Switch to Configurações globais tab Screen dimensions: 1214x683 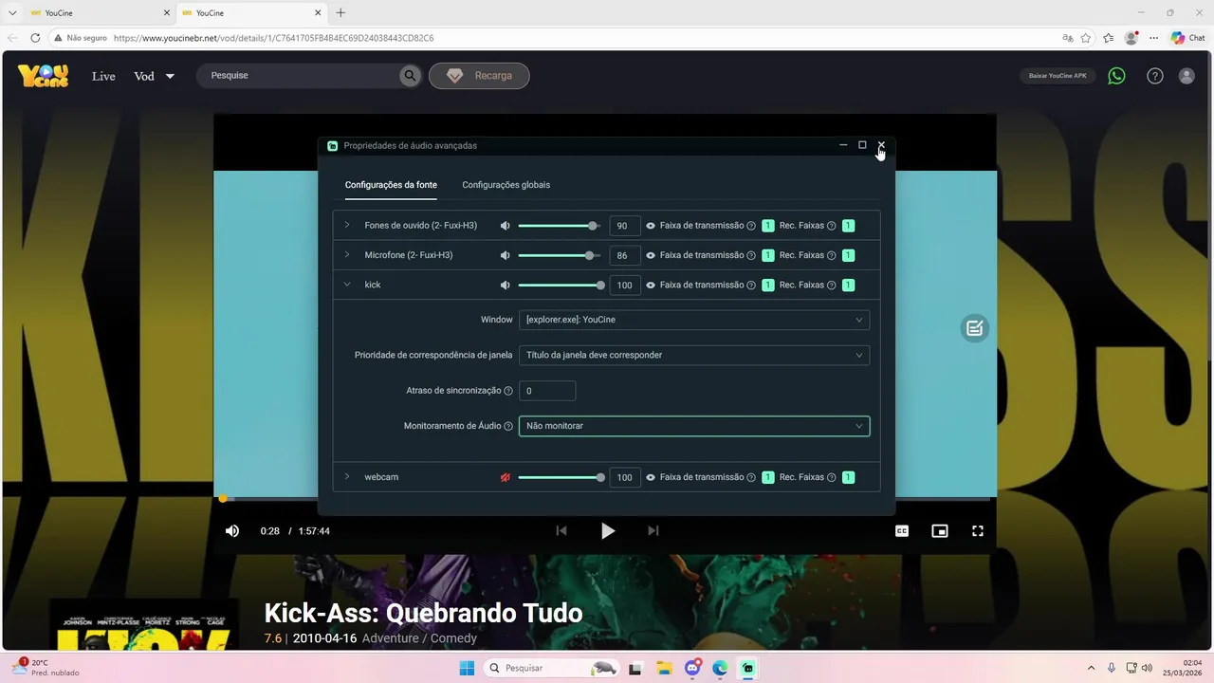pyautogui.click(x=506, y=185)
